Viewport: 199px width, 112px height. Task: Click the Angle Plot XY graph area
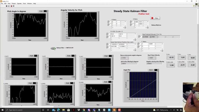tap(143, 85)
